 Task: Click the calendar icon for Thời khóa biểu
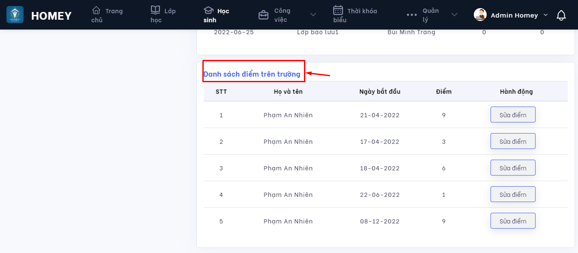(338, 10)
